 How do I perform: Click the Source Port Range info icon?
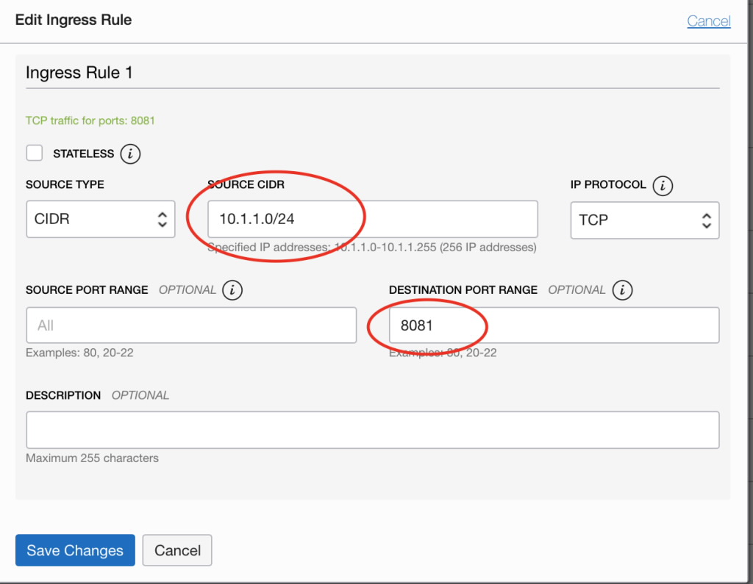coord(232,290)
